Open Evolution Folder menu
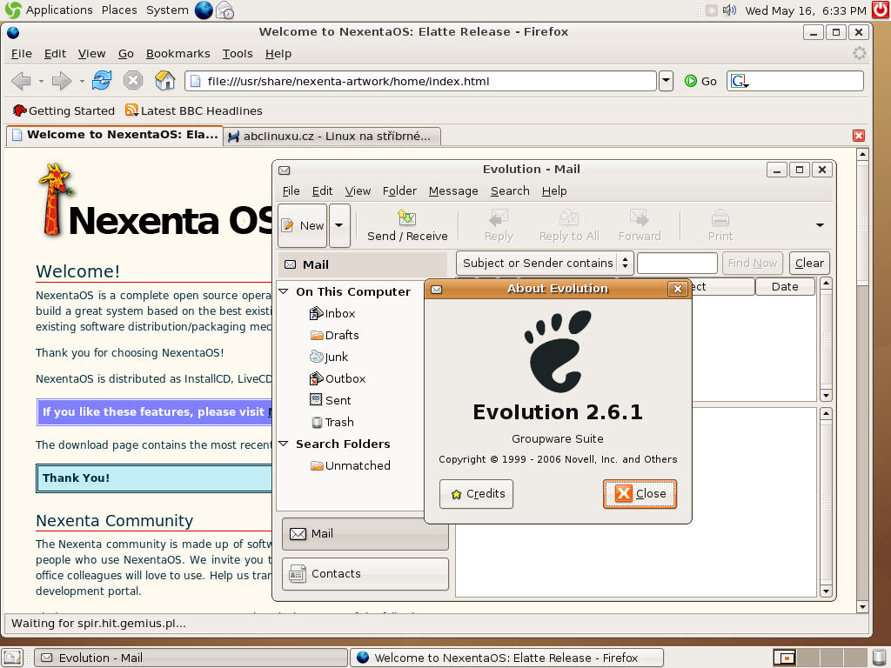Viewport: 891px width, 668px height. tap(399, 190)
